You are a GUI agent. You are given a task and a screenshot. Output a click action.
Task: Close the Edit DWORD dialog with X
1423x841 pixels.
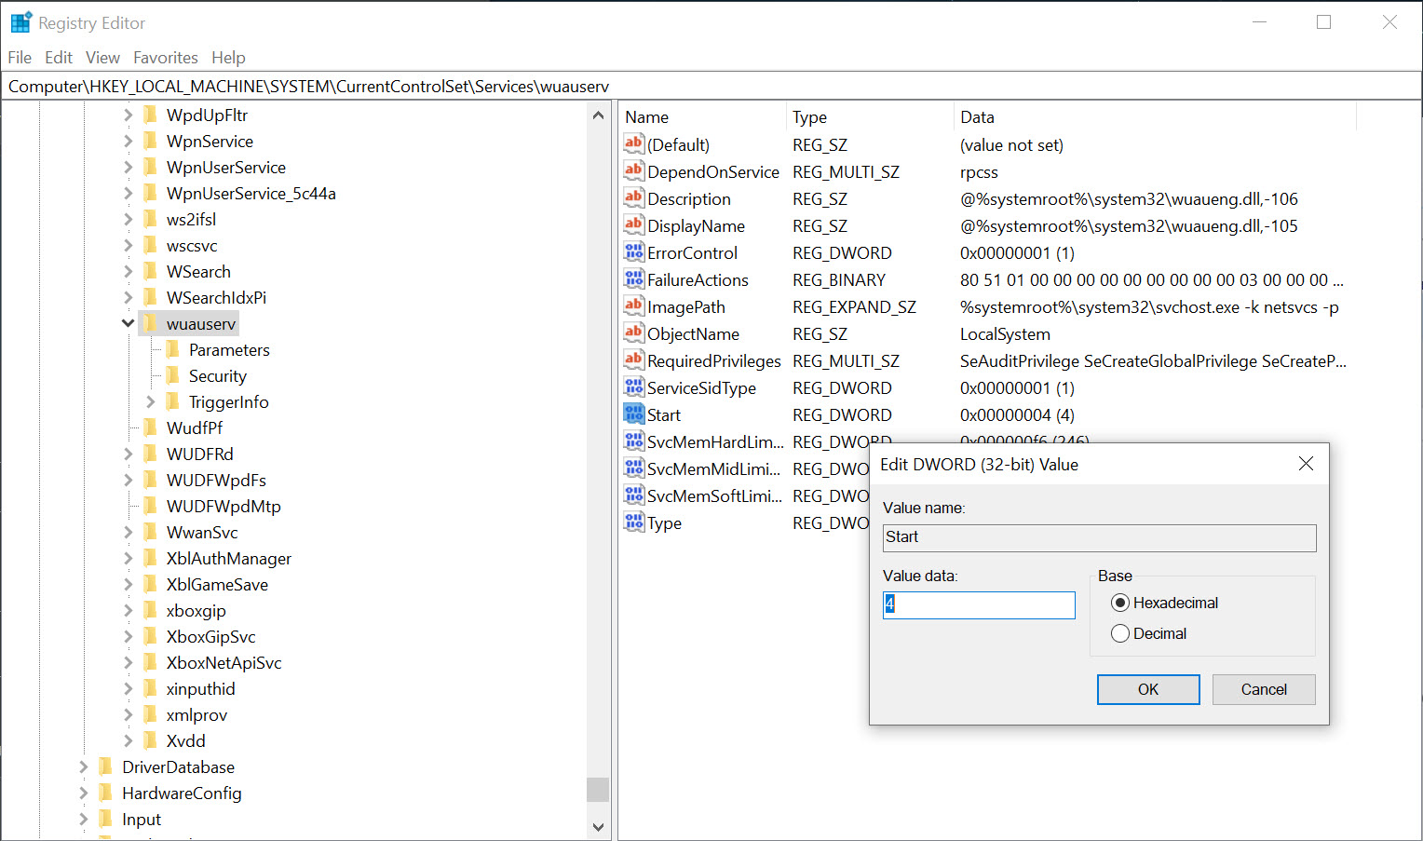click(x=1306, y=464)
